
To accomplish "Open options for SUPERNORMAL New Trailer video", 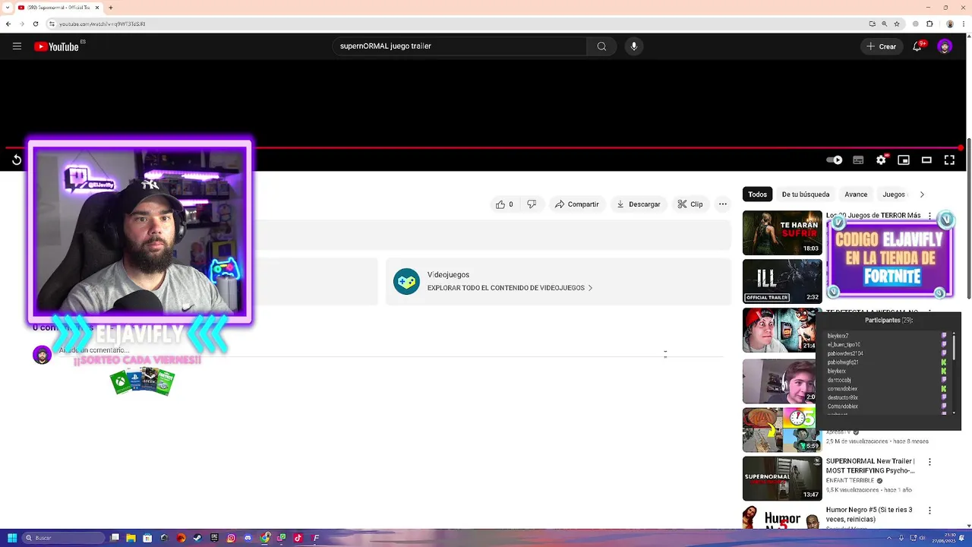I will [x=929, y=462].
